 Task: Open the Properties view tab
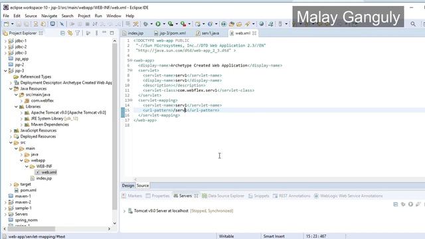158,196
